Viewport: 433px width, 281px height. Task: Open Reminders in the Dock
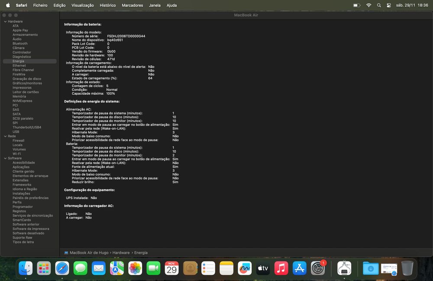click(x=208, y=268)
